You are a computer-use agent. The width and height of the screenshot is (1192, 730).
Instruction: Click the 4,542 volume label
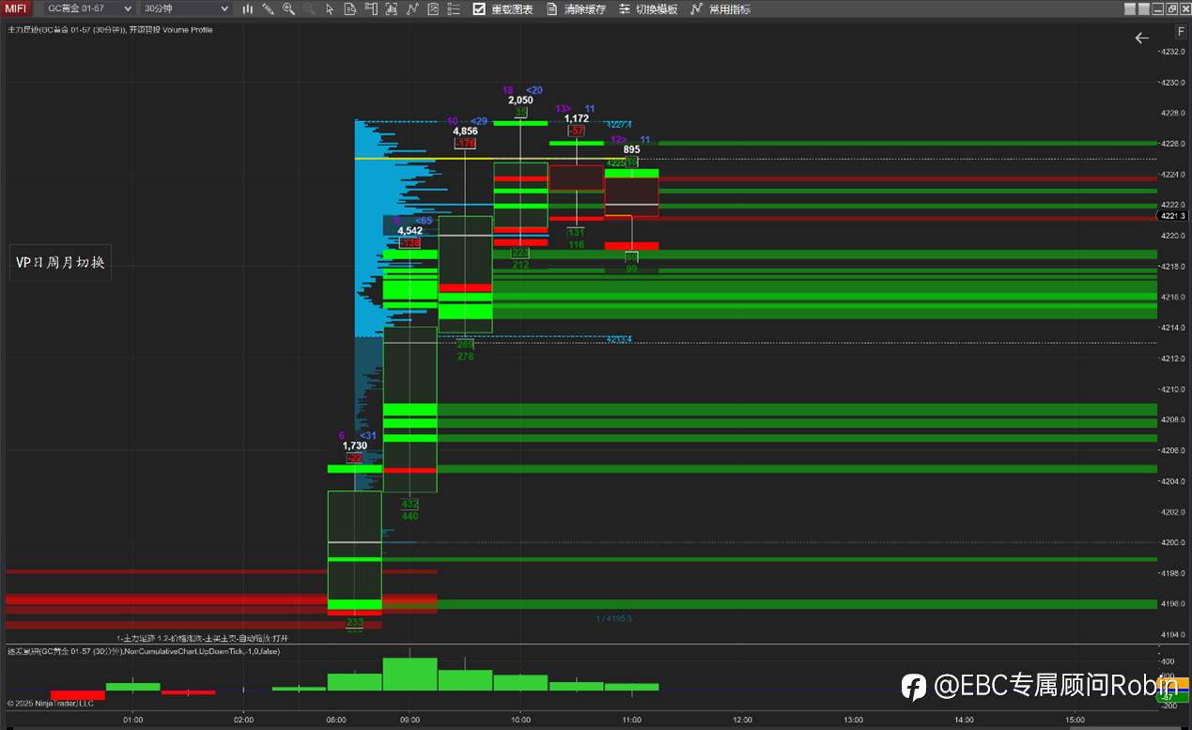(410, 230)
